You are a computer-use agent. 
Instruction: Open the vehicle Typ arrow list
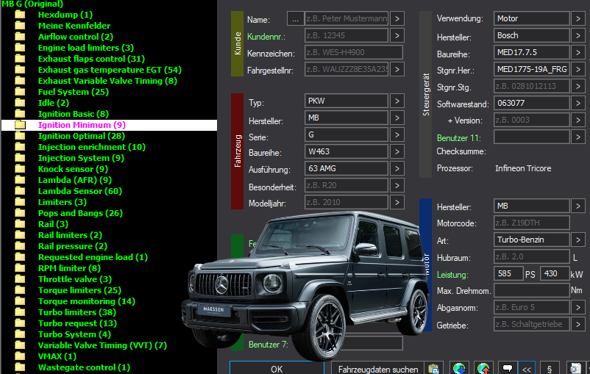[397, 101]
